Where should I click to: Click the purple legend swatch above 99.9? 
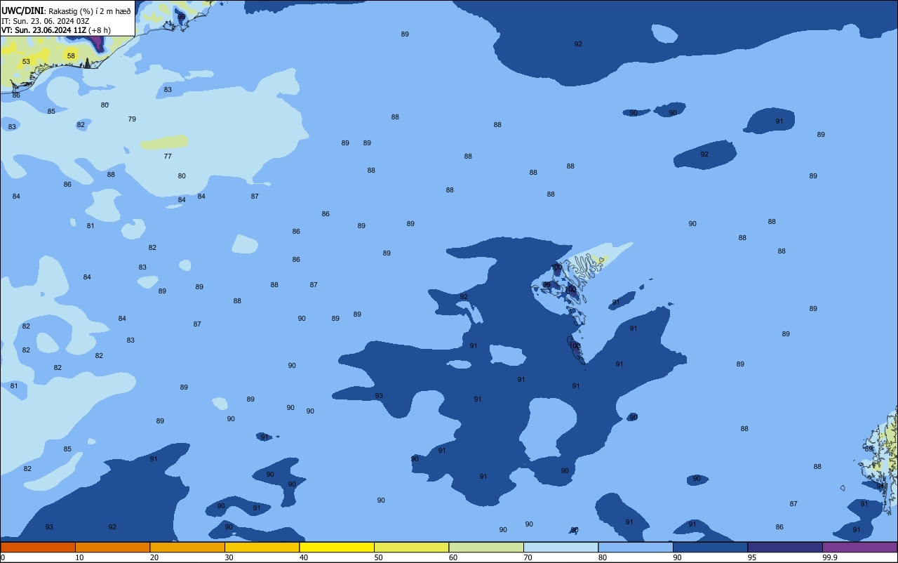[859, 547]
